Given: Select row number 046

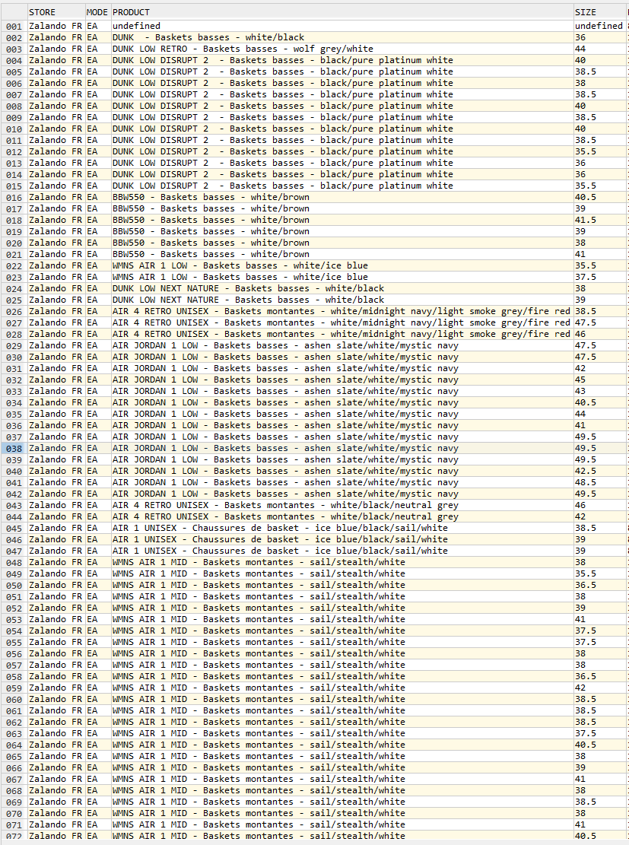Looking at the screenshot, I should click(x=14, y=540).
